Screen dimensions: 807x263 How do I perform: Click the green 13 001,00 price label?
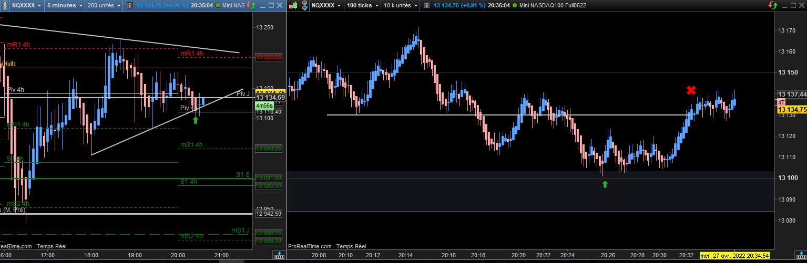[x=269, y=178]
